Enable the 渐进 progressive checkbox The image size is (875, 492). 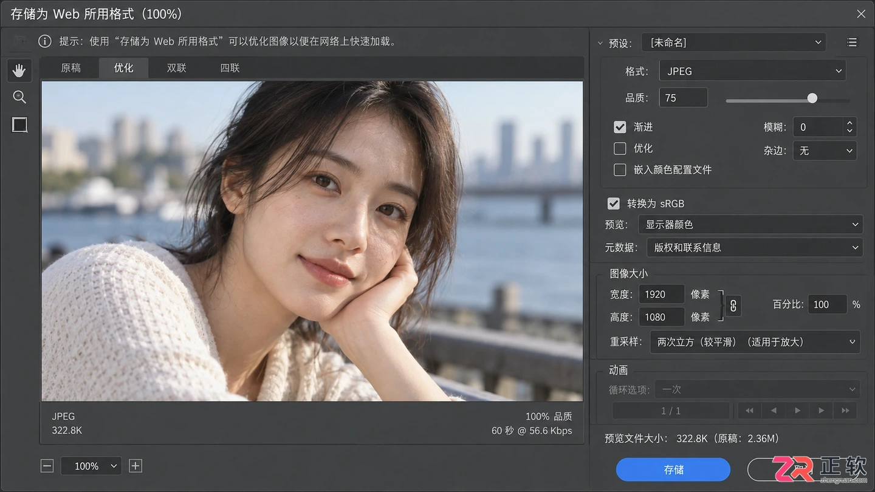[620, 127]
